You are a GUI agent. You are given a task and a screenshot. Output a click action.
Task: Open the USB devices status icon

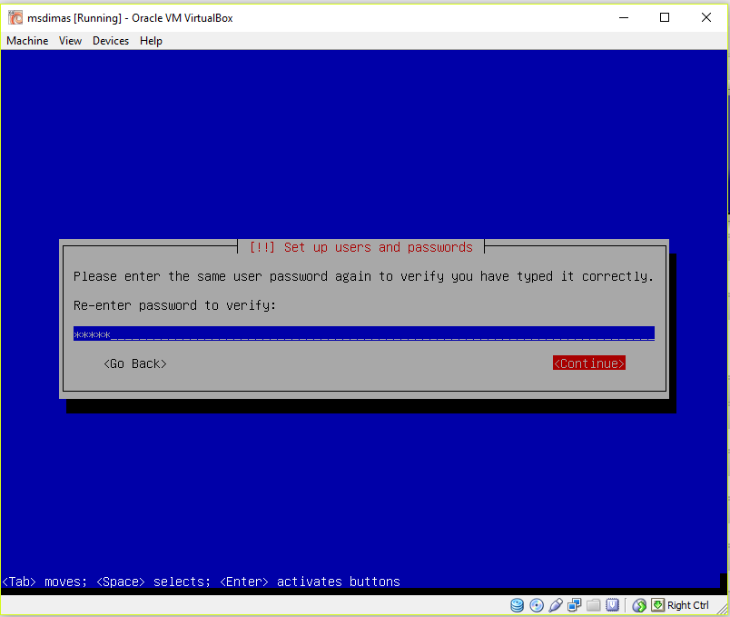click(556, 605)
